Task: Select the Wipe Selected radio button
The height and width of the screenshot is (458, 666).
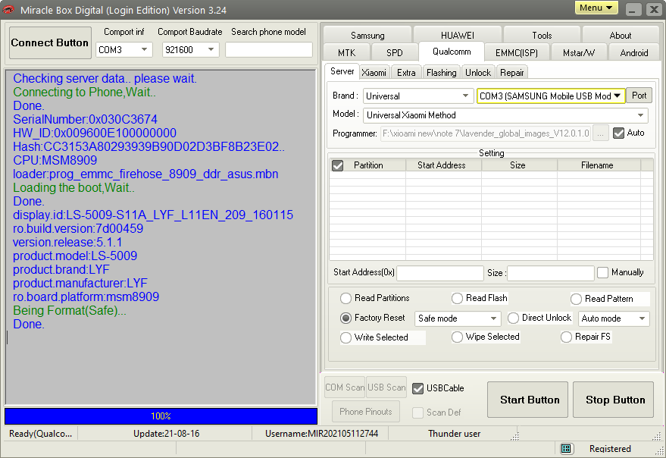Action: click(x=457, y=337)
